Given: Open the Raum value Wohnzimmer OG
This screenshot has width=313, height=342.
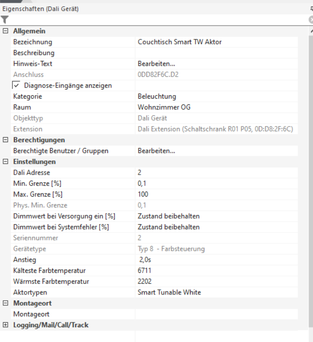Looking at the screenshot, I should tap(217, 107).
